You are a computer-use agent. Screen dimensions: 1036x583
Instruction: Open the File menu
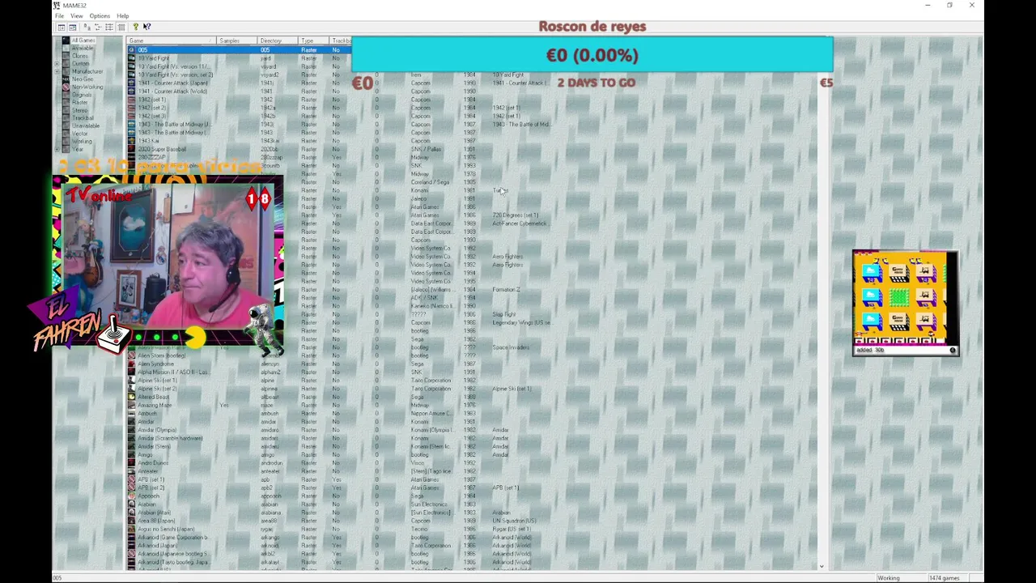(59, 16)
